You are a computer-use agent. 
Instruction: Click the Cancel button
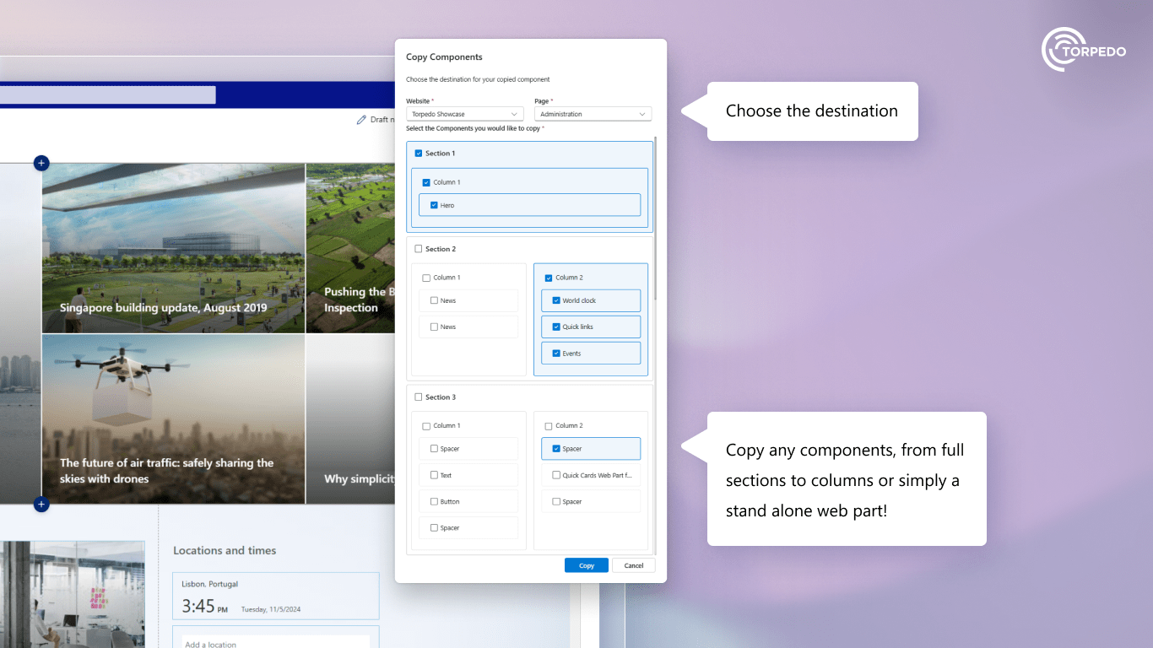pos(634,565)
